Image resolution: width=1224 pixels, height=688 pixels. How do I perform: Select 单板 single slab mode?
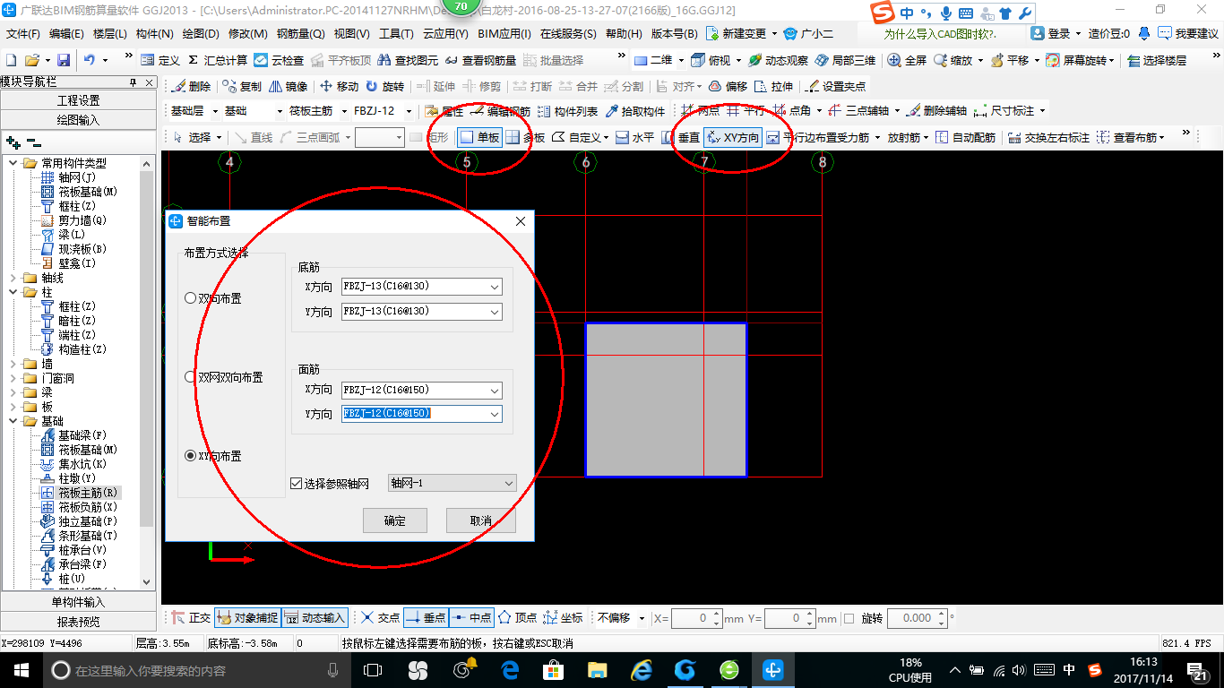479,137
